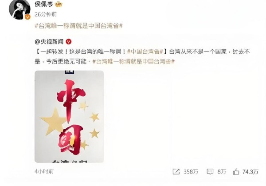Click the 4小时前 original post timestamp
This screenshot has height=186, width=266.
44,171
